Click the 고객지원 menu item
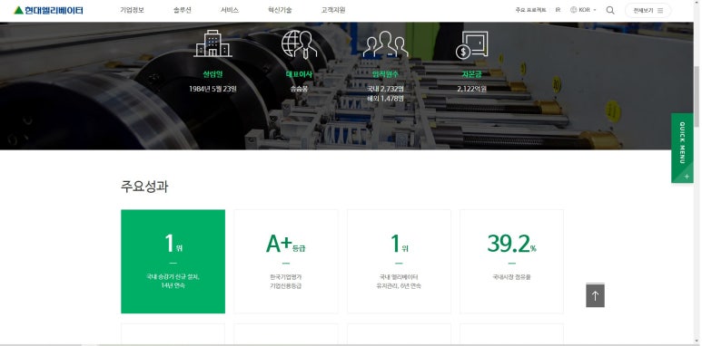The image size is (702, 346). point(333,10)
